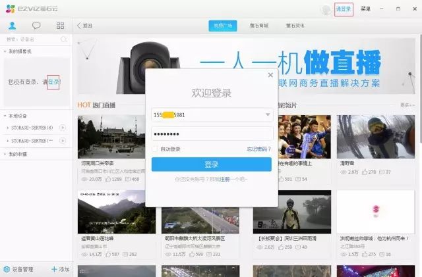422x277 pixels.
Task: Switch to the grid layout view icon
Action: 61,25
